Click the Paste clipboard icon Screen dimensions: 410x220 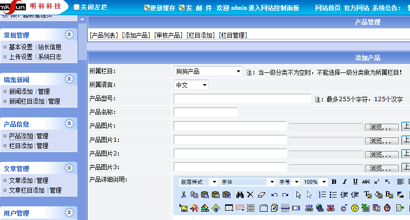point(205,195)
